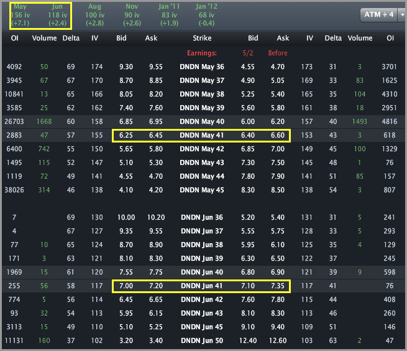407x351 pixels.
Task: Click Jun 41 call bid 7.00
Action: tap(126, 286)
